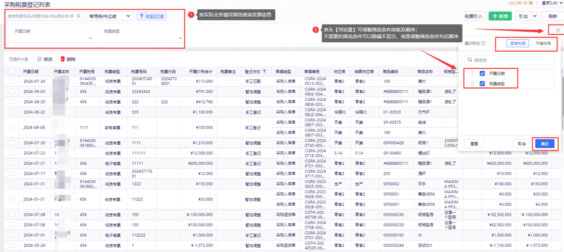564x252 pixels.
Task: Click product code cell SP-00575
Action: click(x=392, y=122)
